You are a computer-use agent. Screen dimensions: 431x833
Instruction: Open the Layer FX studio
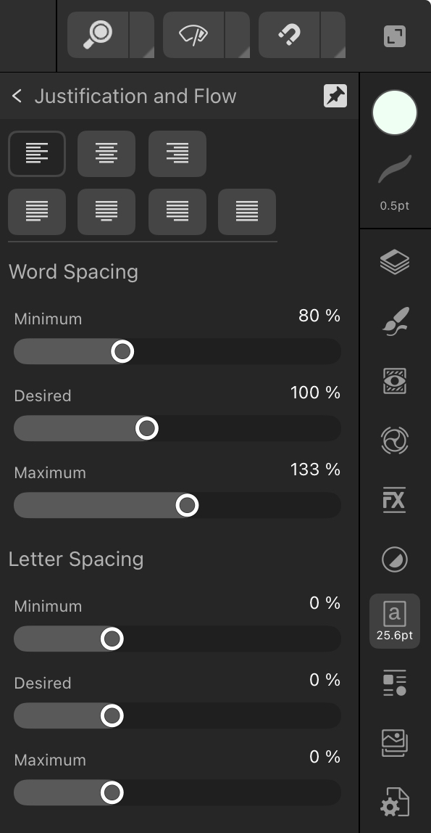click(x=395, y=500)
